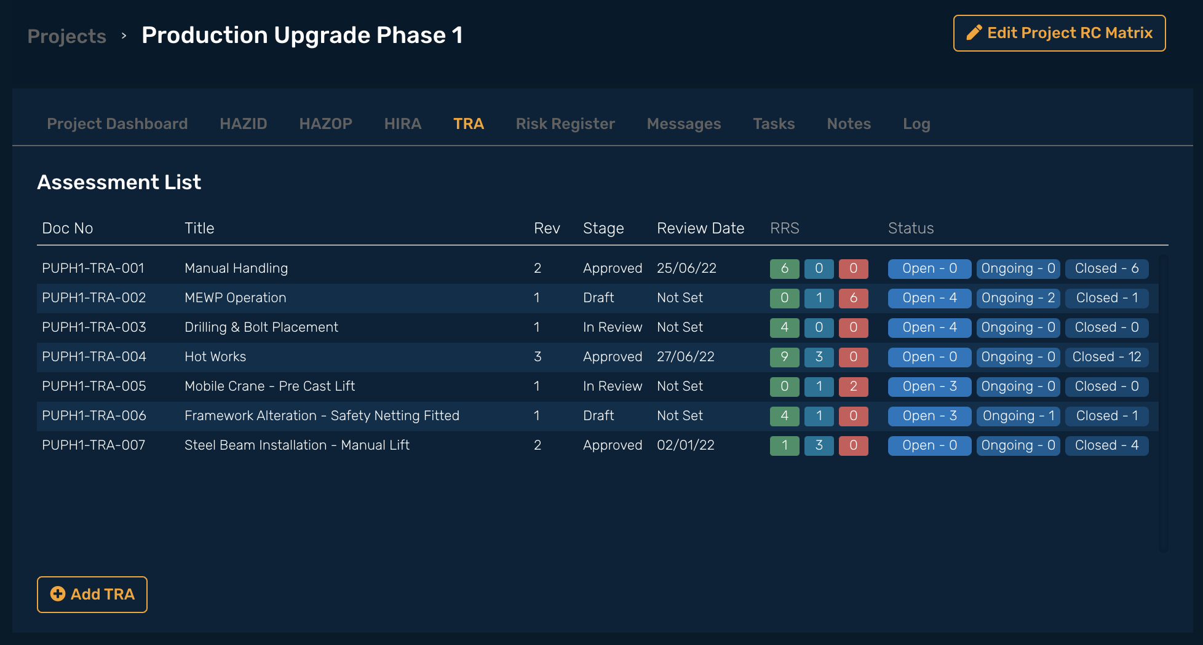Navigate back to Projects breadcrumb
The height and width of the screenshot is (645, 1203).
67,36
